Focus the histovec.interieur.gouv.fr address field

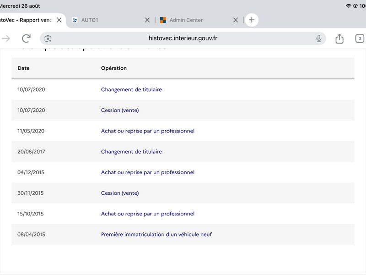pos(183,38)
